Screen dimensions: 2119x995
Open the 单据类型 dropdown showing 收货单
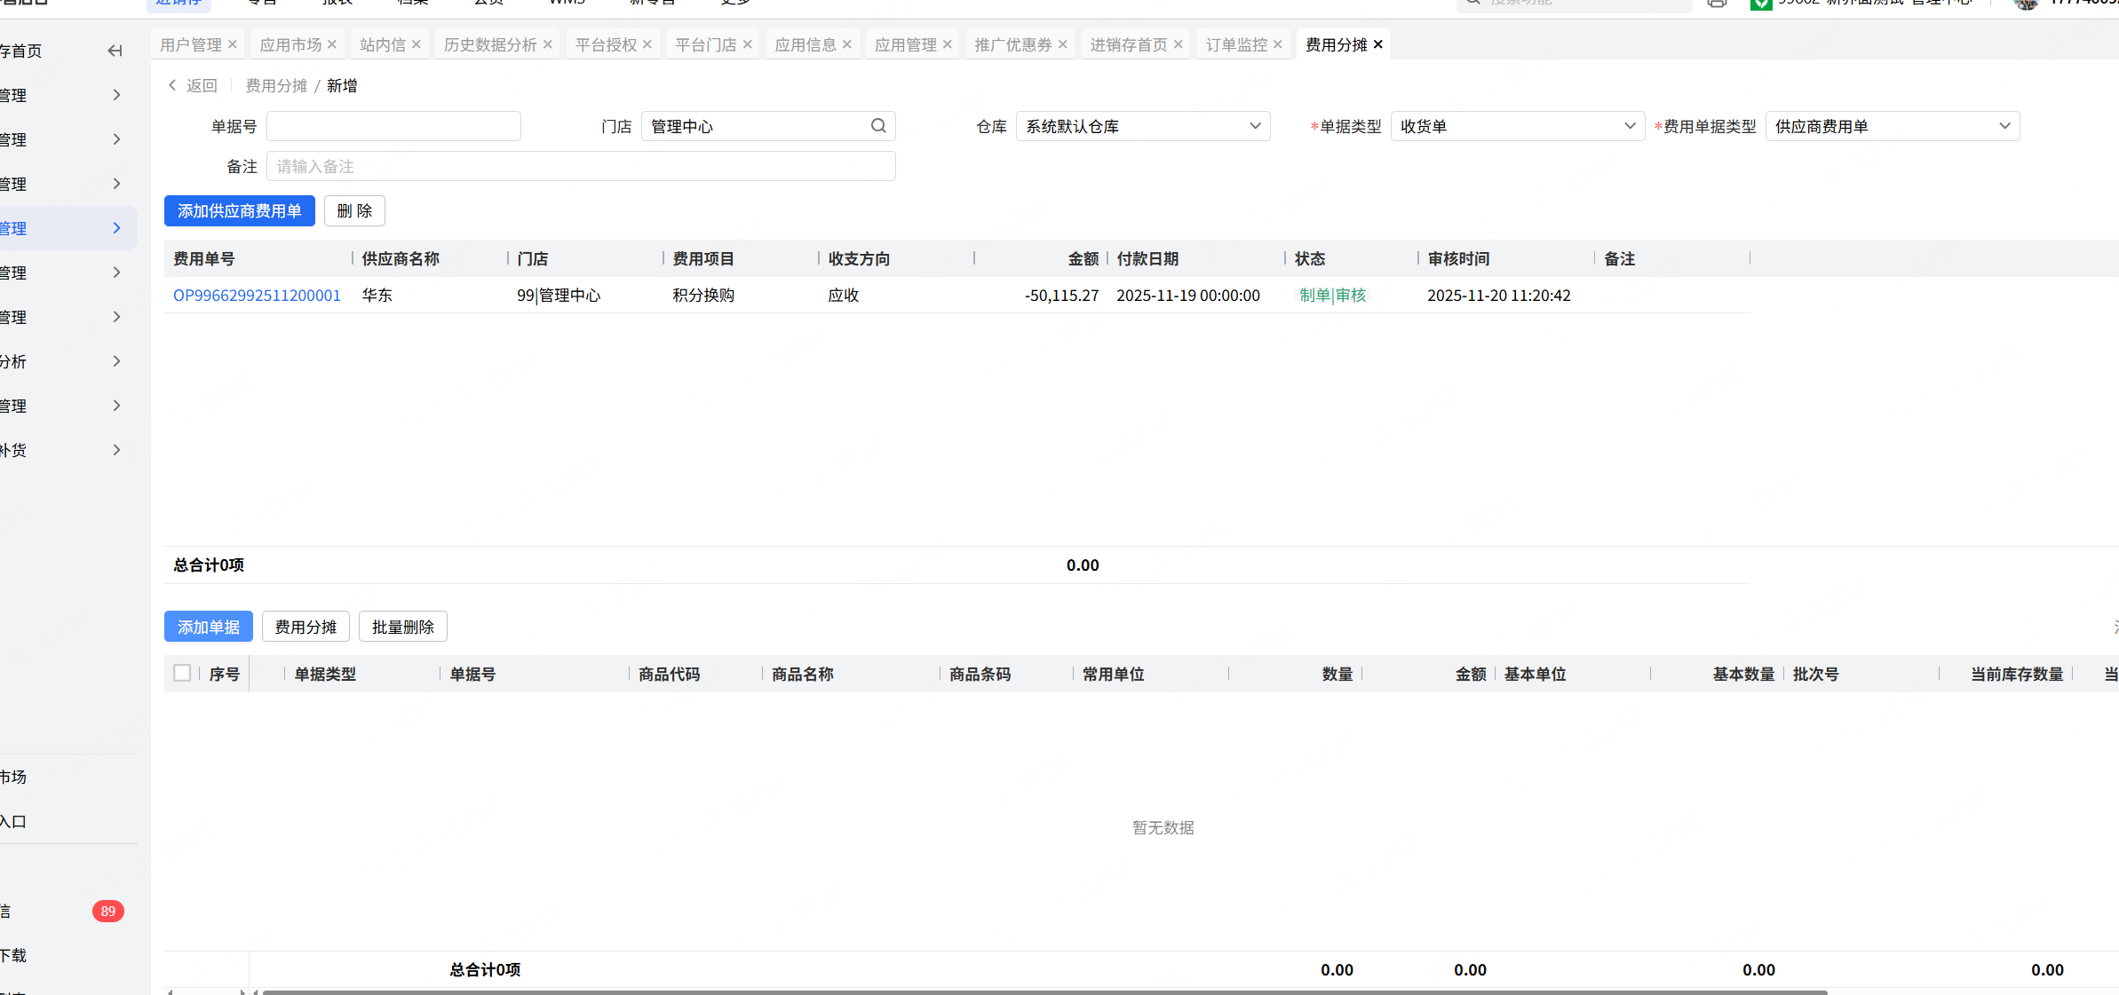click(x=1517, y=126)
